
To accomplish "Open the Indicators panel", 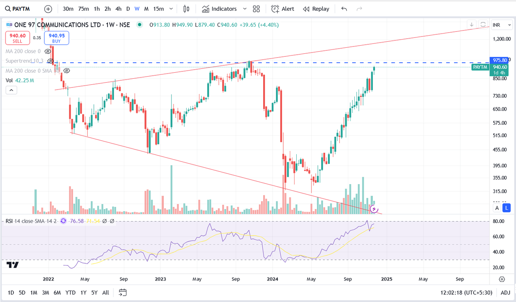I will (219, 9).
